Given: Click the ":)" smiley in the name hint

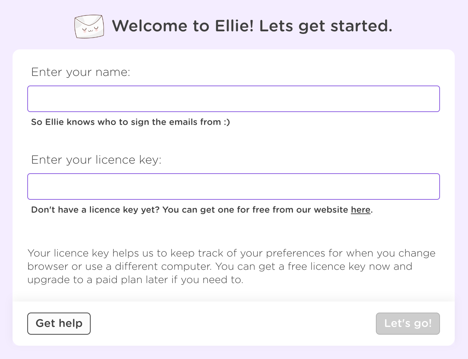Looking at the screenshot, I should pos(227,122).
